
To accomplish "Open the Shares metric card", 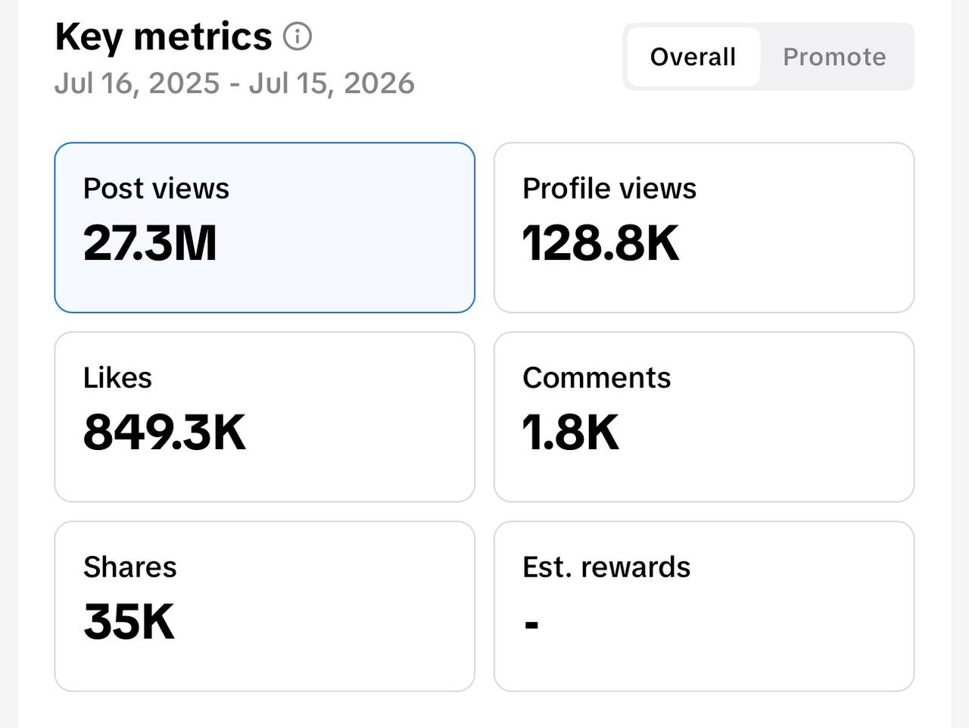I will (265, 606).
